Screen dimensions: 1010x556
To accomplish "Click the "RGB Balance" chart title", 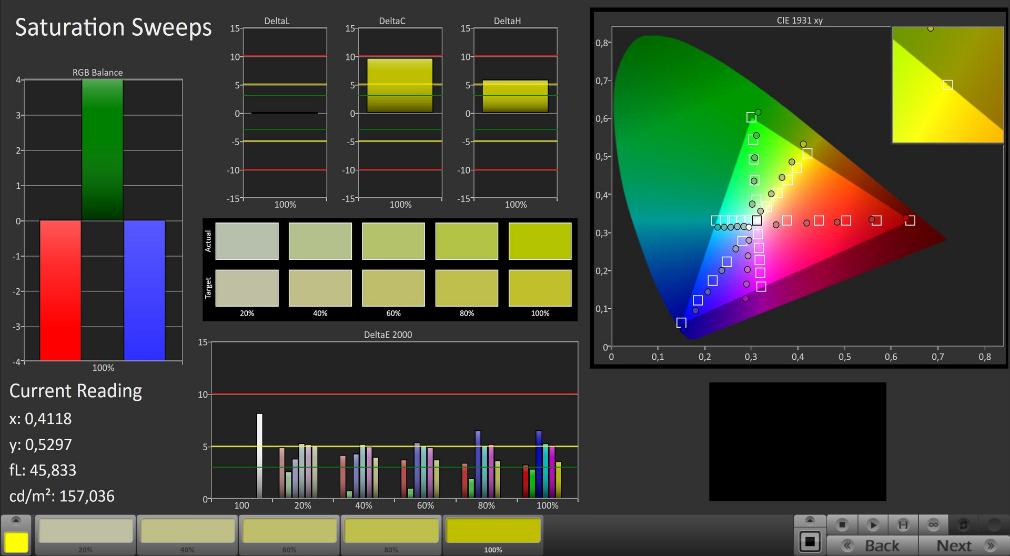I will 98,73.
